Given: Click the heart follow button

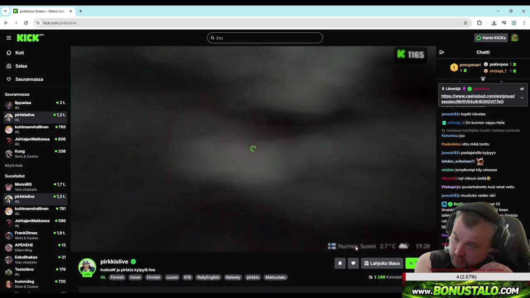Looking at the screenshot, I should 353,263.
